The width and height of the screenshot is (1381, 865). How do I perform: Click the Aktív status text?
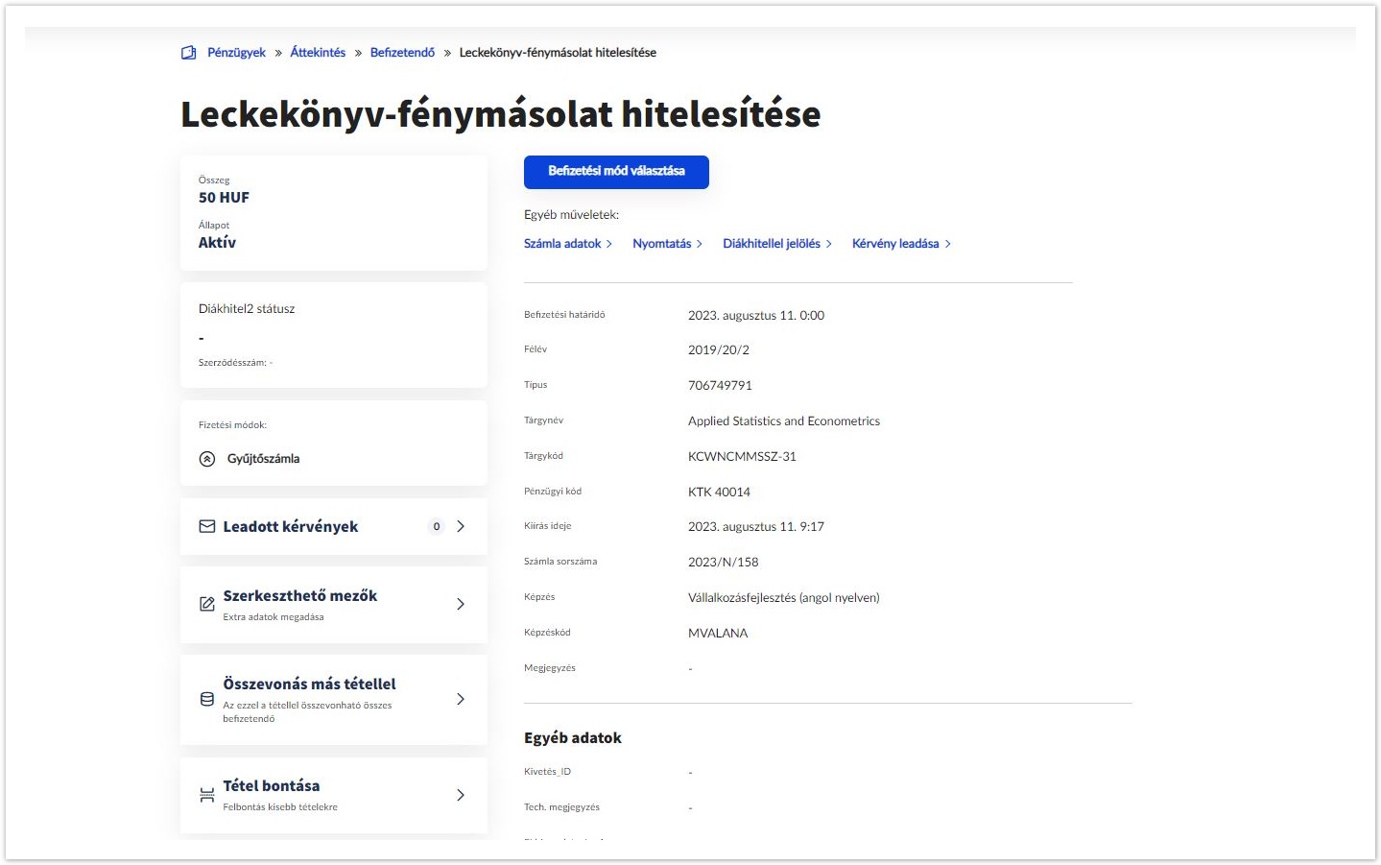point(217,243)
